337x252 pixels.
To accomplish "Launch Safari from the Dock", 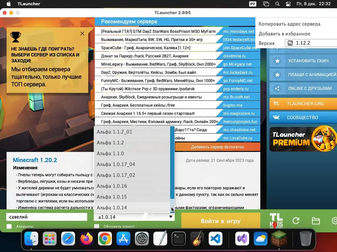I will pos(68,239).
